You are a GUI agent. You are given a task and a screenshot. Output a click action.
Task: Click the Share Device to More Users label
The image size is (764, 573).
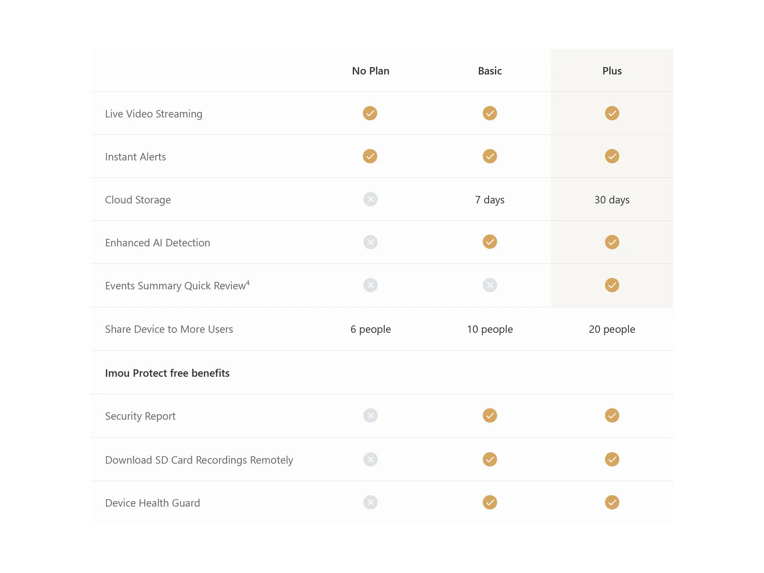pos(169,329)
